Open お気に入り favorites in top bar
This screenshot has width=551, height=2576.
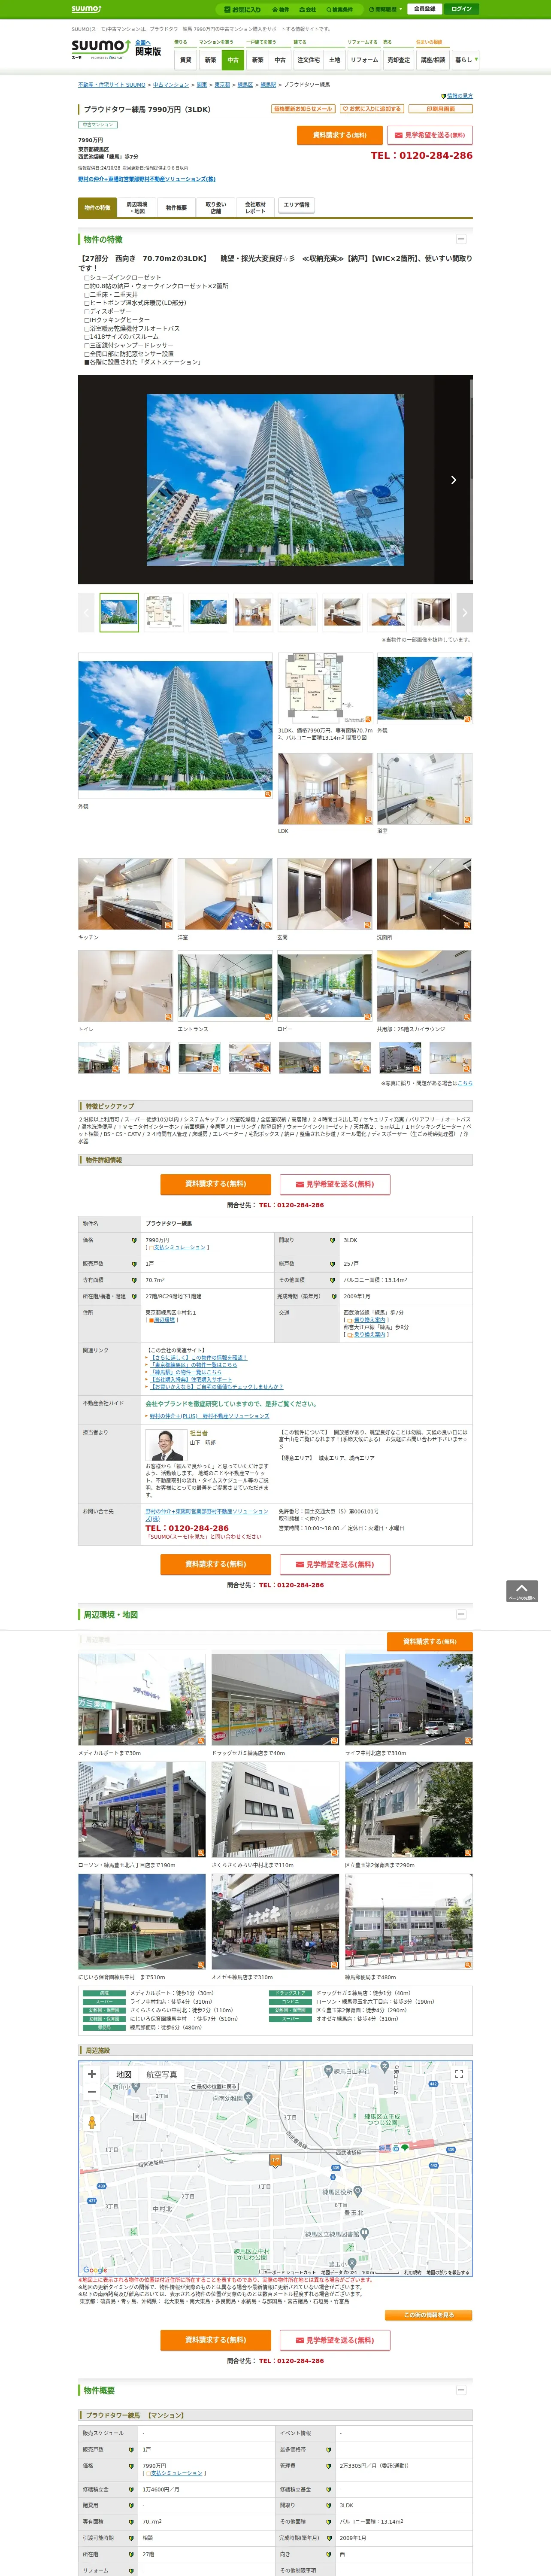[x=243, y=9]
